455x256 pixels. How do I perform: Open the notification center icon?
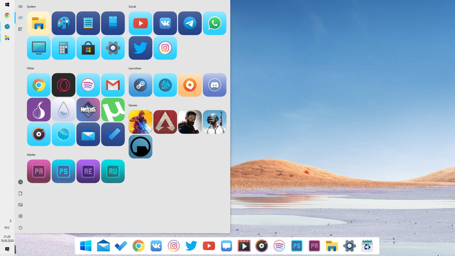7,249
